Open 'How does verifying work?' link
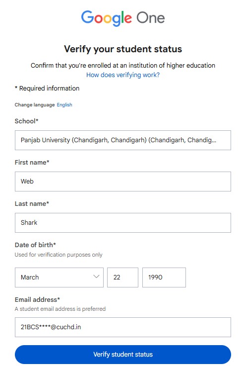 pos(123,75)
